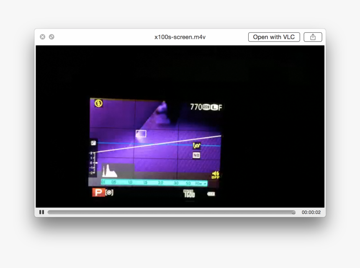The image size is (360, 268).
Task: Pause the video playback
Action: [x=41, y=212]
